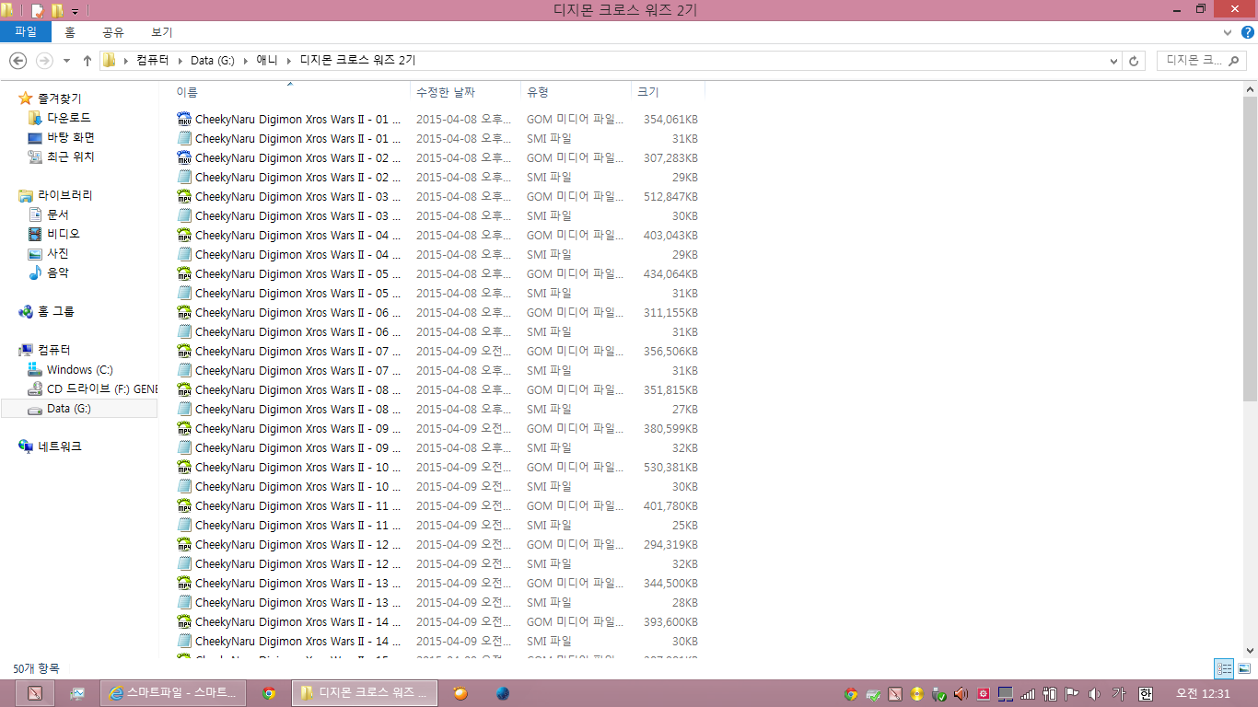Screen dimensions: 1258x707
Task: Open Internet Explorer 스마트파일 taskbar button
Action: 173,693
